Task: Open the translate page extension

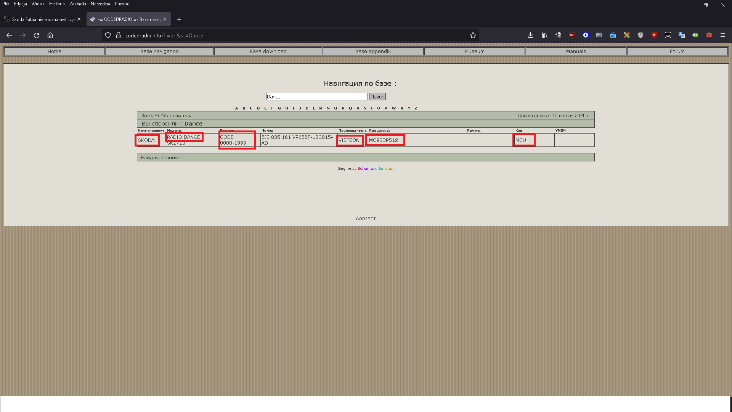Action: point(682,35)
